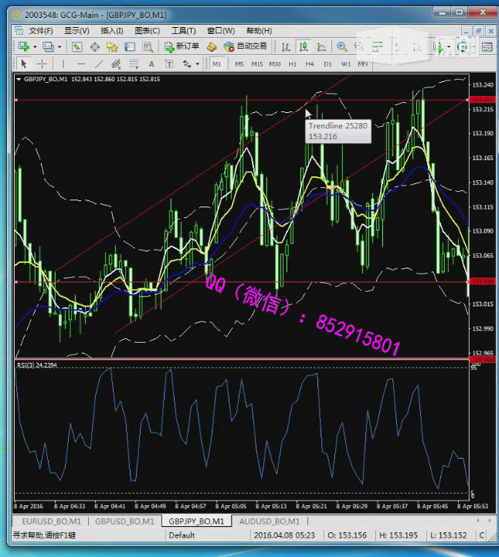Click the Default profile in status bar

pos(182,535)
